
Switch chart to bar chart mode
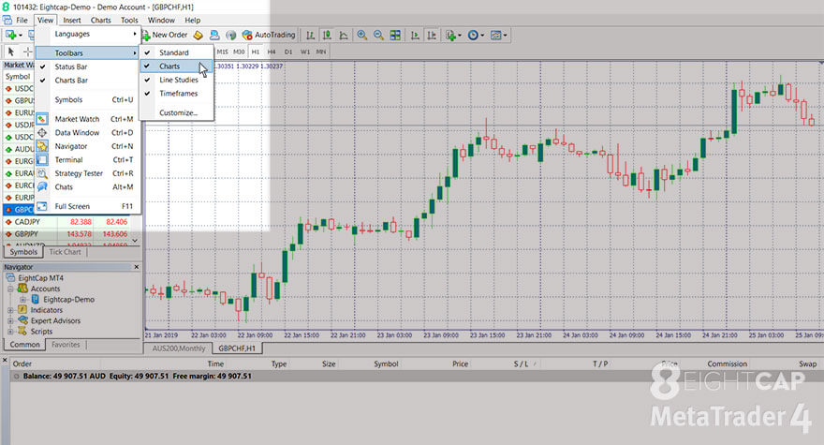coord(311,35)
